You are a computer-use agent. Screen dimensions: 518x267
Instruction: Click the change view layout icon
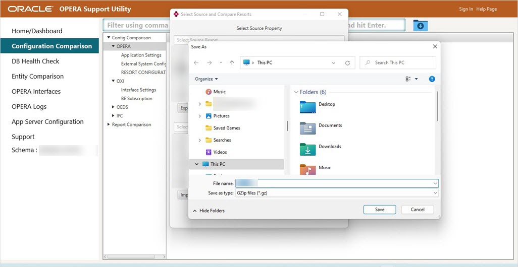coord(408,79)
